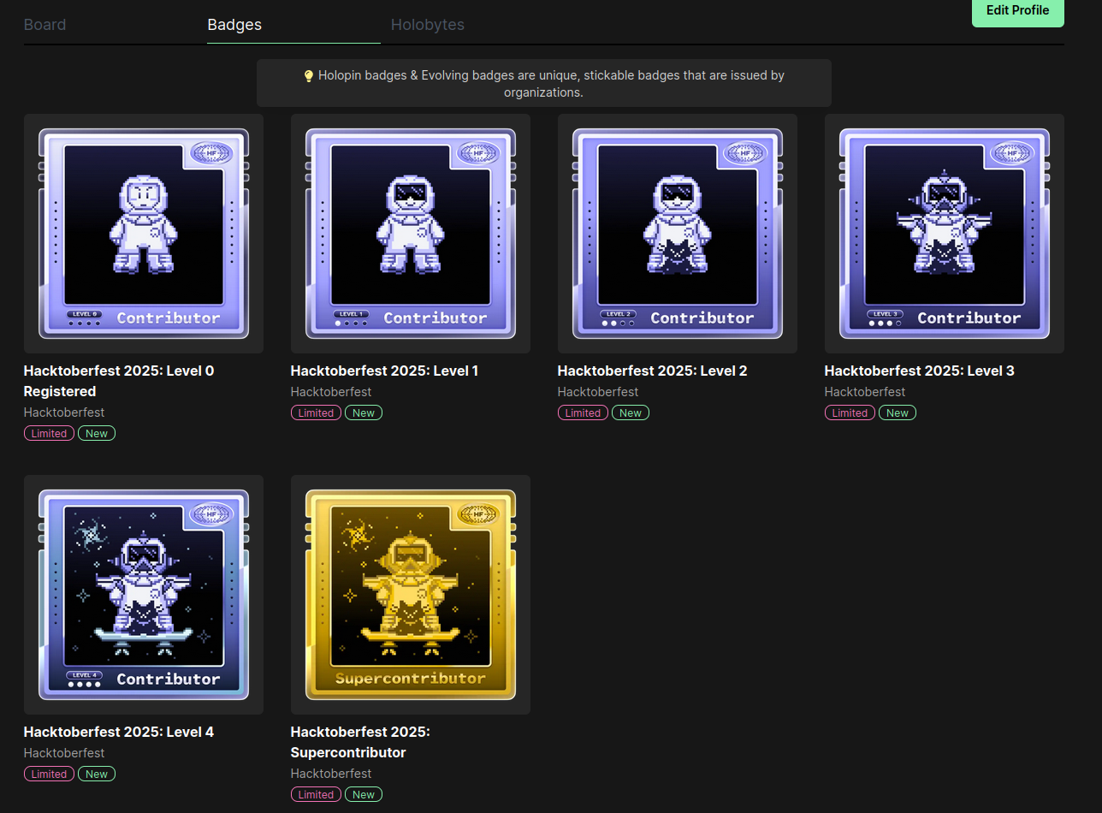Switch to the Board tab
1102x813 pixels.
[44, 25]
